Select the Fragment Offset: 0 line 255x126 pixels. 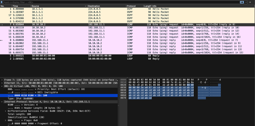59,124
